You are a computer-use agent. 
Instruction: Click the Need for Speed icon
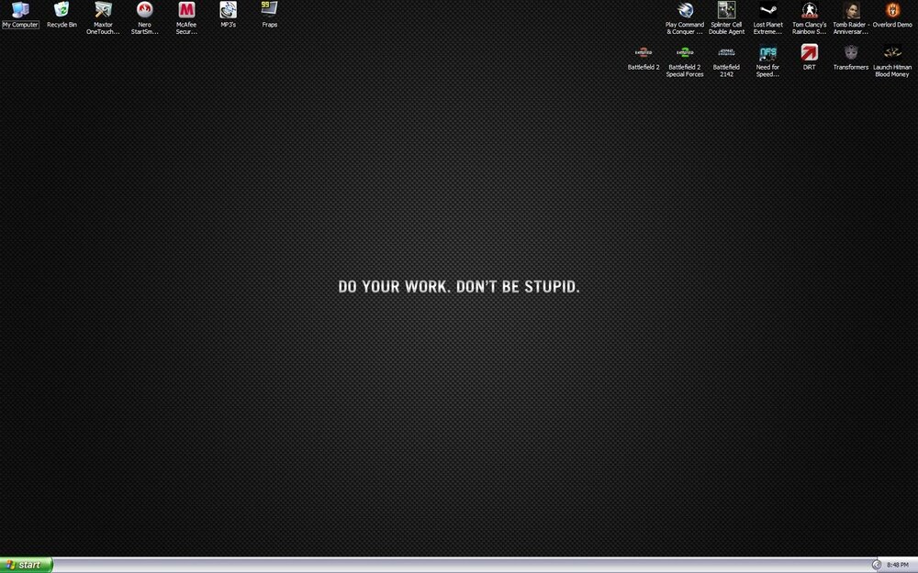coord(768,53)
